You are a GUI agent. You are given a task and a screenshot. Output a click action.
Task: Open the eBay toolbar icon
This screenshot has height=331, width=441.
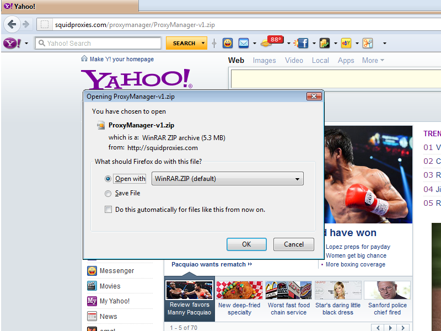click(346, 43)
